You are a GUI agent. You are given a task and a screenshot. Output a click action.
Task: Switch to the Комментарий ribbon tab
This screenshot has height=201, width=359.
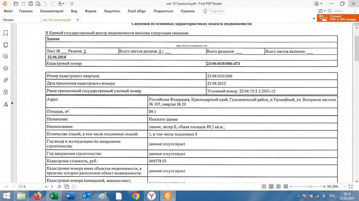pos(52,11)
